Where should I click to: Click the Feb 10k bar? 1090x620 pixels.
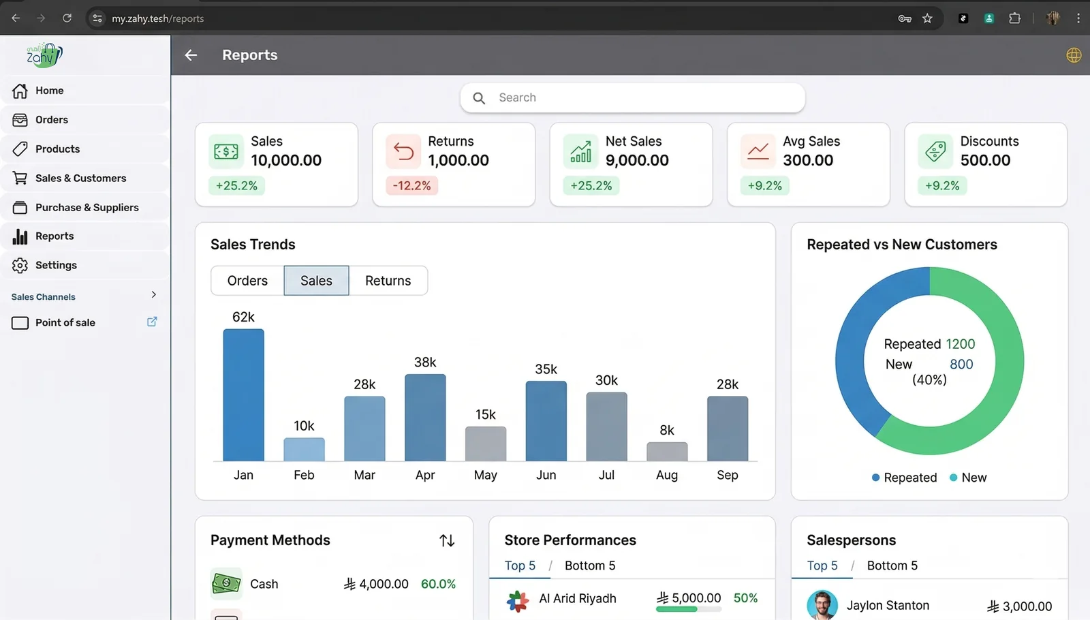304,450
